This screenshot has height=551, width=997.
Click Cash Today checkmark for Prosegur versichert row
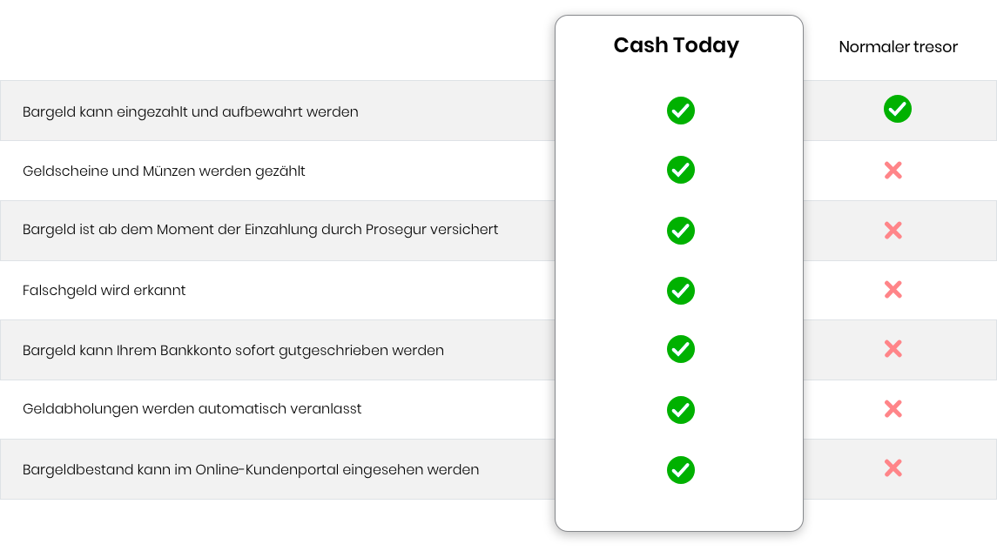click(680, 231)
